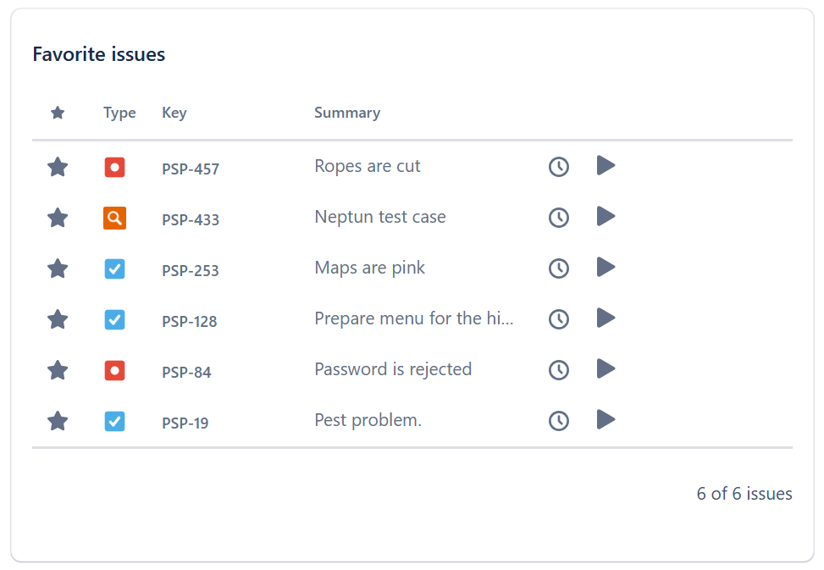Start tracking on Maps are pink
This screenshot has height=570, width=824.
point(606,267)
